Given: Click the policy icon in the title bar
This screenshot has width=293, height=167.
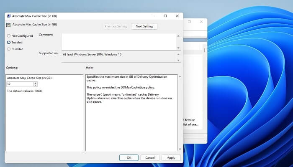Looking at the screenshot, I should [8, 16].
